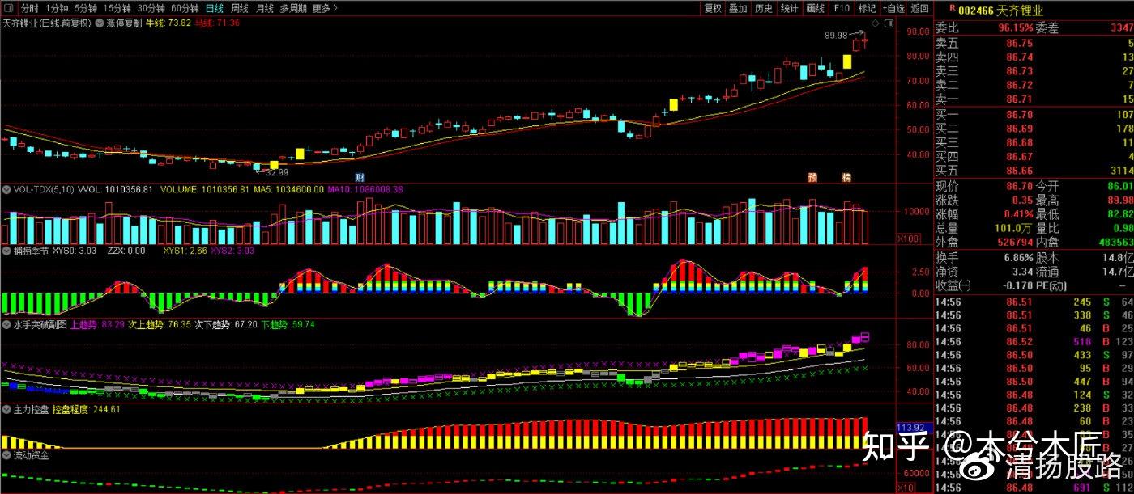
Task: Toggle the 叠加 overlay button
Action: pos(738,8)
